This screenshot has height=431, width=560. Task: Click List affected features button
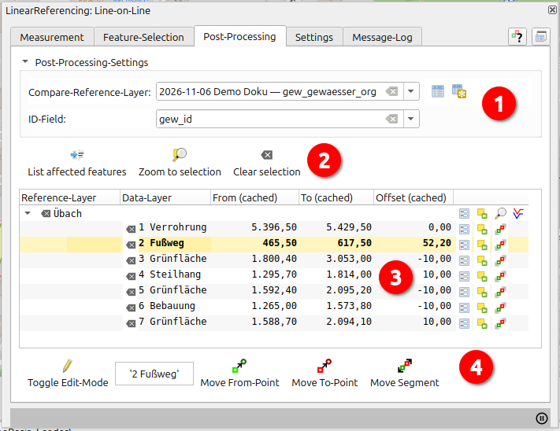tap(77, 163)
